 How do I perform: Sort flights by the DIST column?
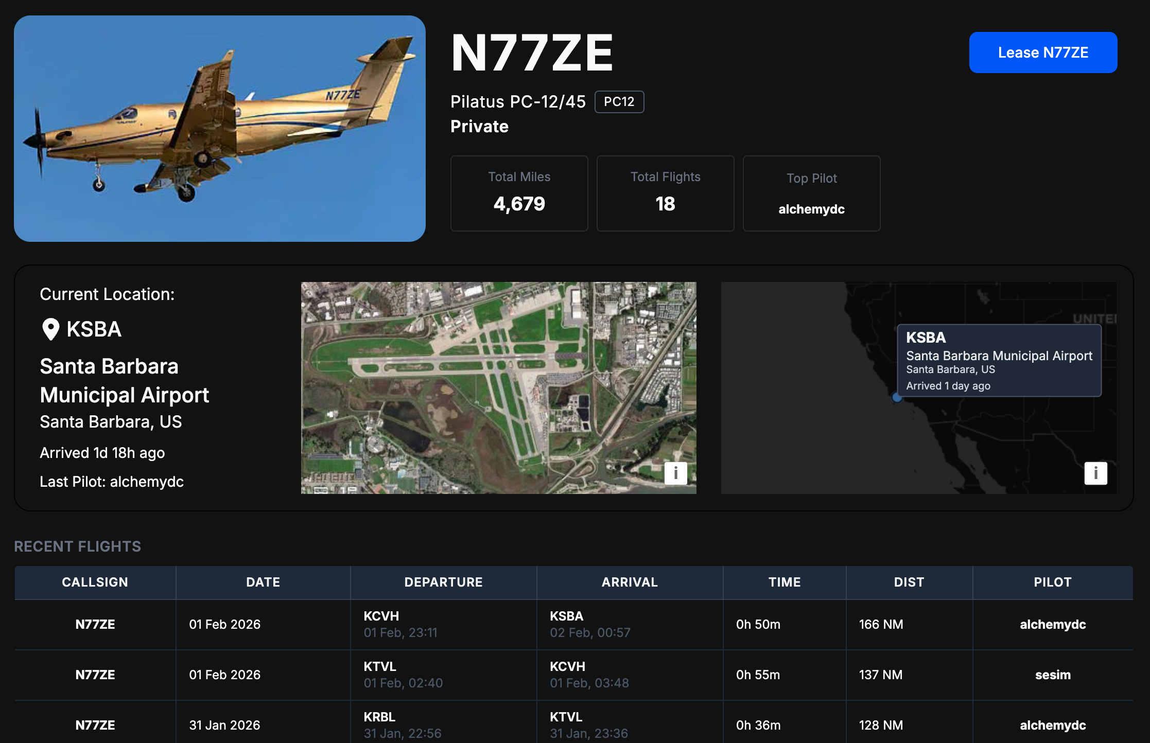click(x=909, y=582)
